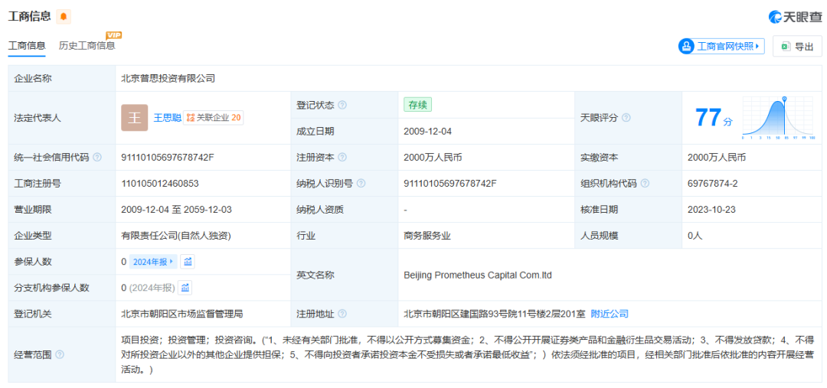The height and width of the screenshot is (388, 827).
Task: Select registration number 110105012460853
Action: [160, 184]
